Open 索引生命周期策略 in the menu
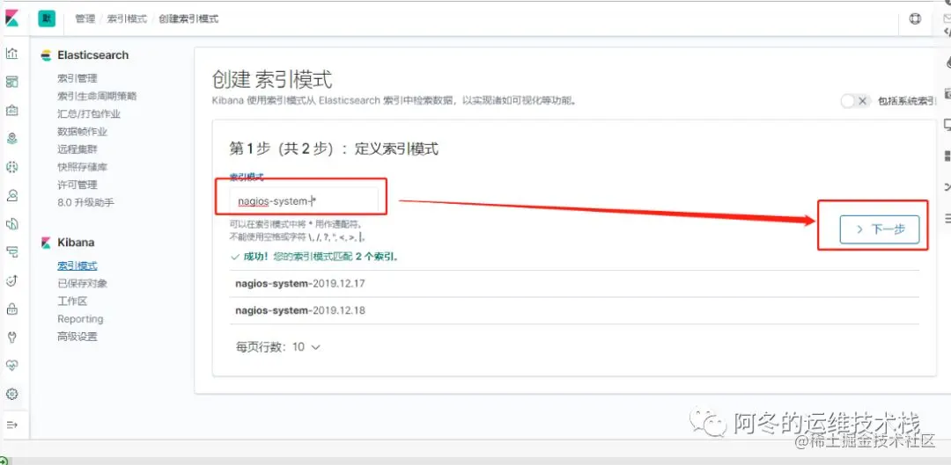 click(97, 96)
